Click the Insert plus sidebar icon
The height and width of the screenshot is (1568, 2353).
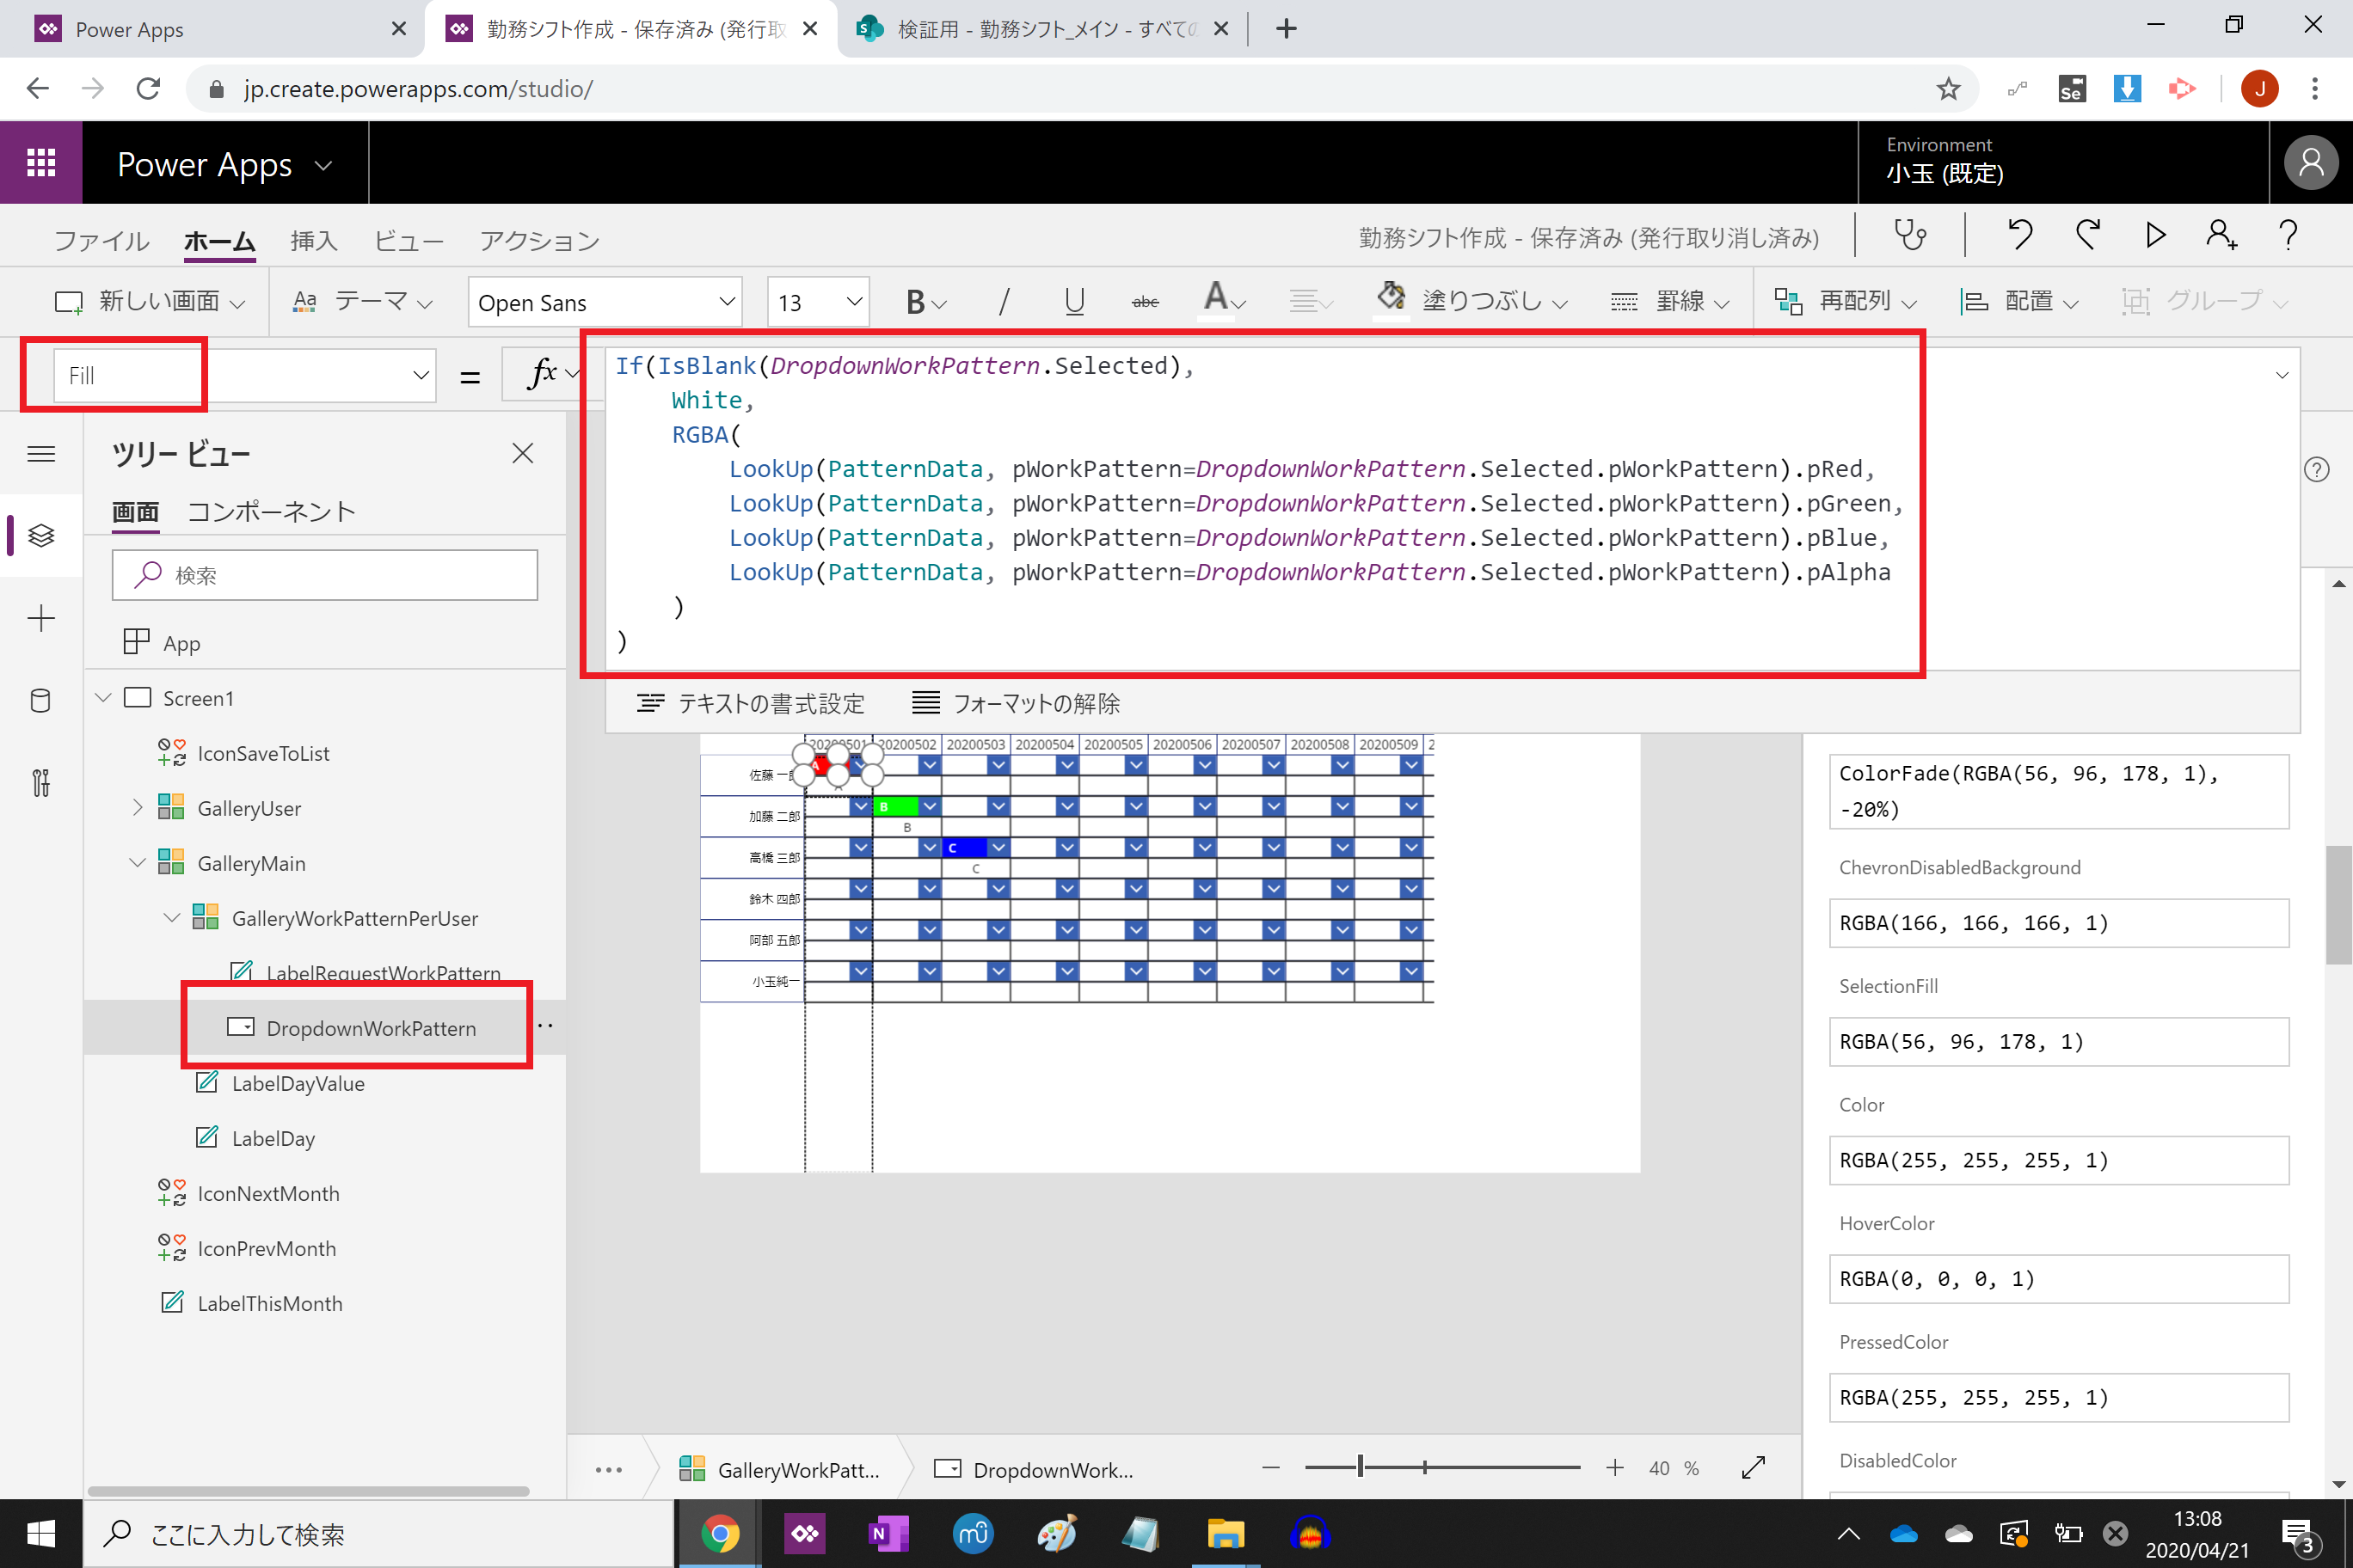tap(41, 618)
